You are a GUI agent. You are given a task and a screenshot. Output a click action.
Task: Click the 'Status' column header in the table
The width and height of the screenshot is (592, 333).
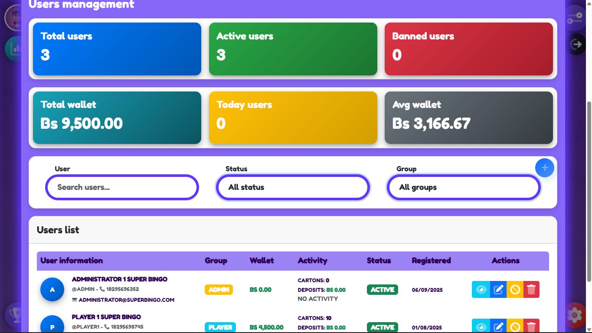pos(379,261)
